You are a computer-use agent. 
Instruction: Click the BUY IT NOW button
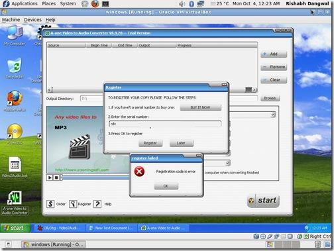pos(200,107)
